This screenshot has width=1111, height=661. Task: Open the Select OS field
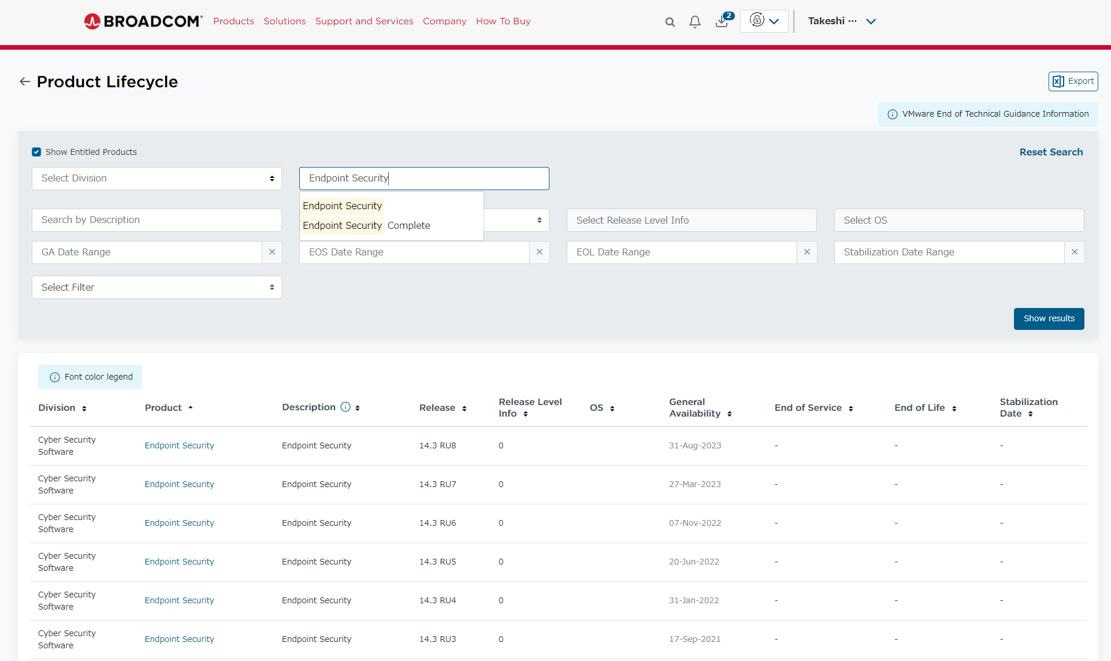pyautogui.click(x=959, y=220)
